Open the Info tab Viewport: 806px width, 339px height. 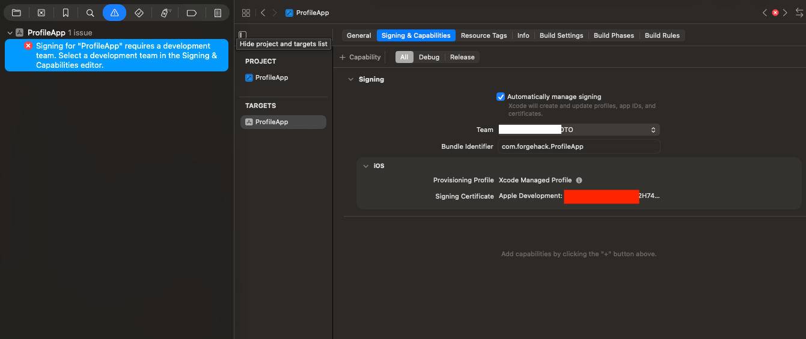(524, 35)
